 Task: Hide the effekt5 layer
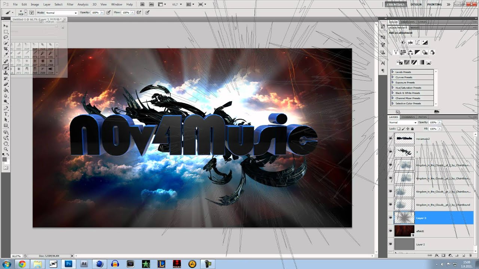pyautogui.click(x=391, y=231)
